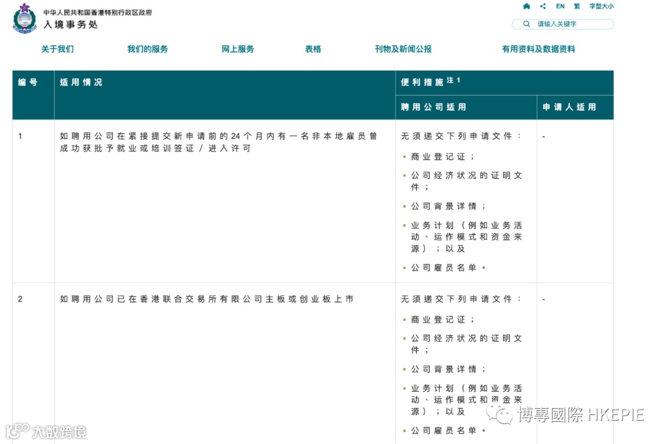Click the Immigration Department emblem logo
This screenshot has width=666, height=444.
coord(25,18)
